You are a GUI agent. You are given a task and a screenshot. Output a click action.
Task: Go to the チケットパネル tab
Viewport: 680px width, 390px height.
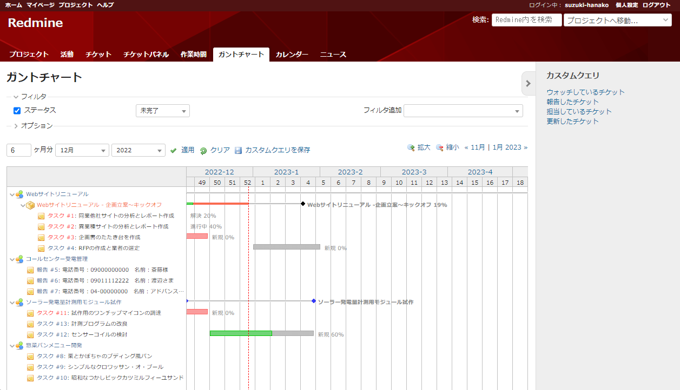[x=146, y=55]
